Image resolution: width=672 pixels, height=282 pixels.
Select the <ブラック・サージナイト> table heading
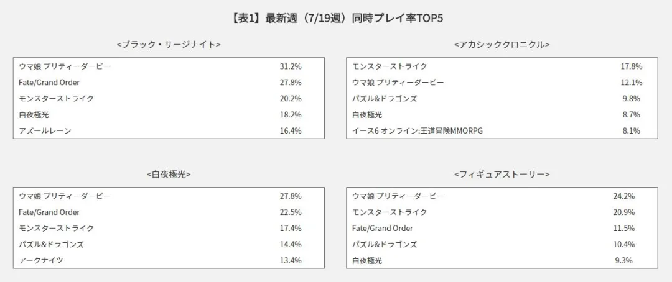tap(169, 44)
